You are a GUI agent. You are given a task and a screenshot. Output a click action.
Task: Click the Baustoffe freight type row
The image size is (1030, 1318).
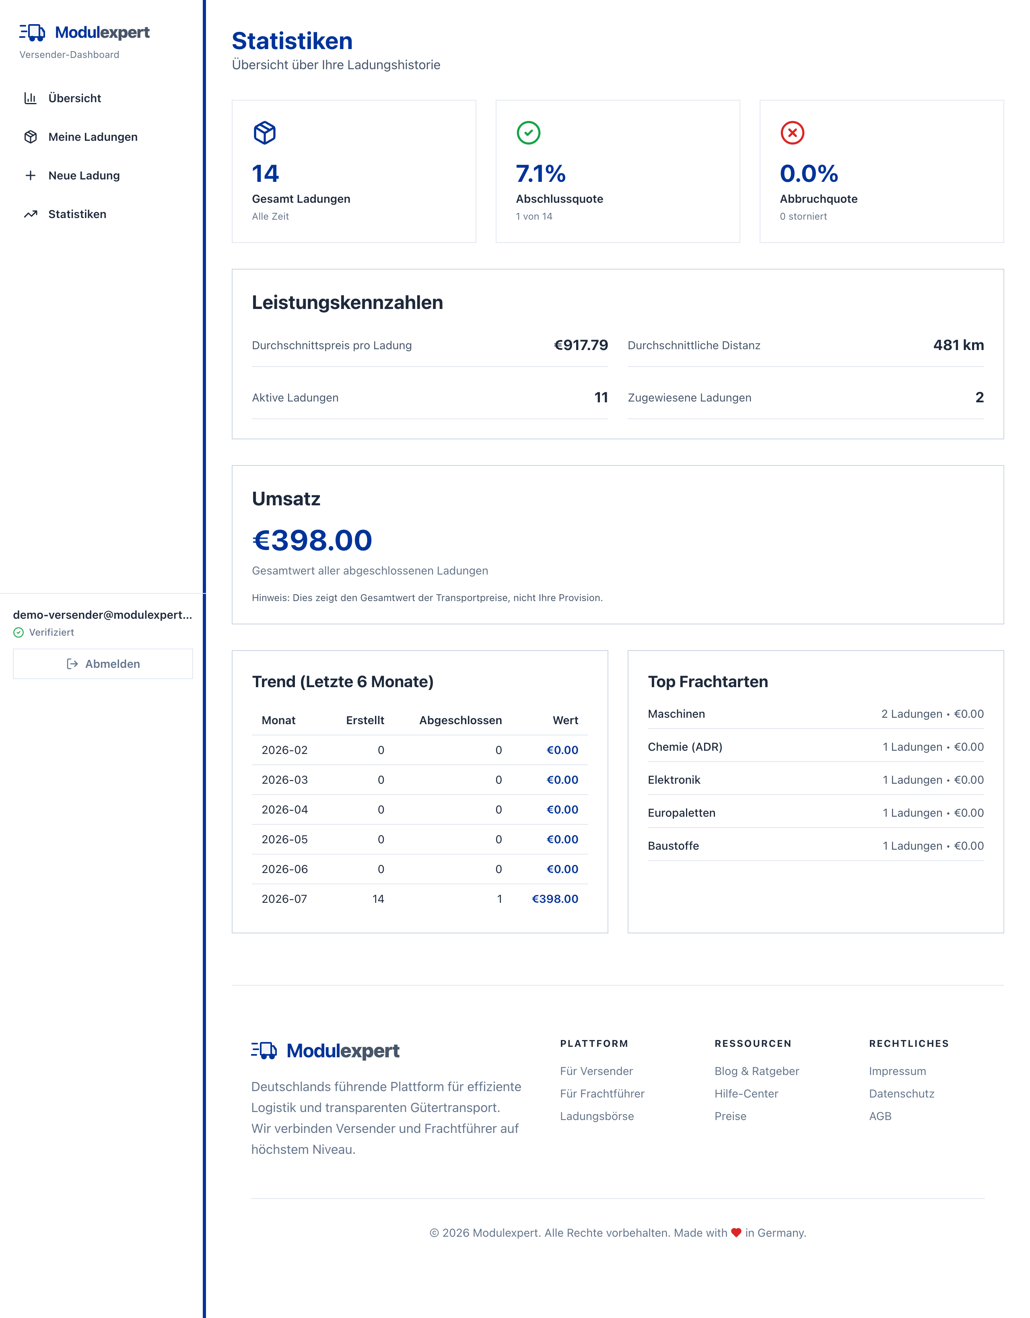click(x=816, y=846)
